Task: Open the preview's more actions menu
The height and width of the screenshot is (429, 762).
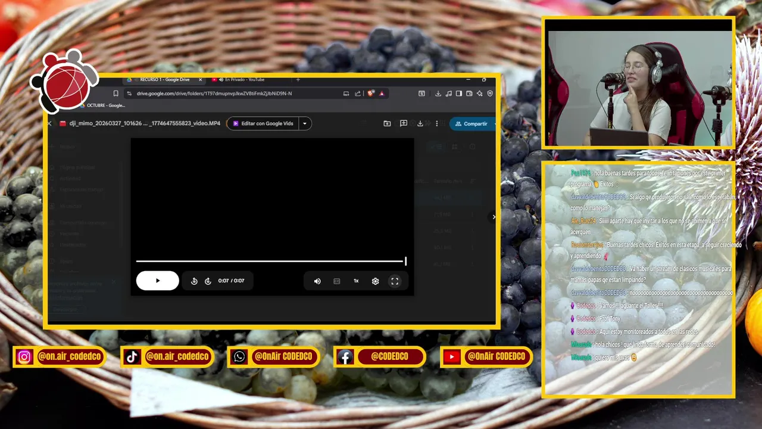Action: point(437,123)
